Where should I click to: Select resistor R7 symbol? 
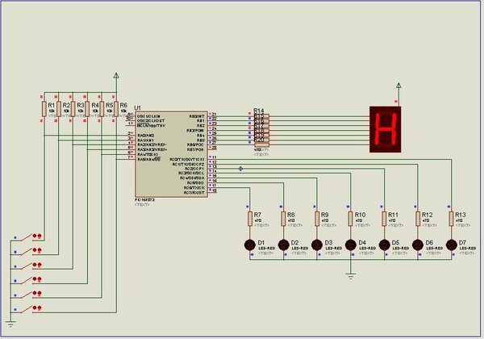click(x=250, y=219)
